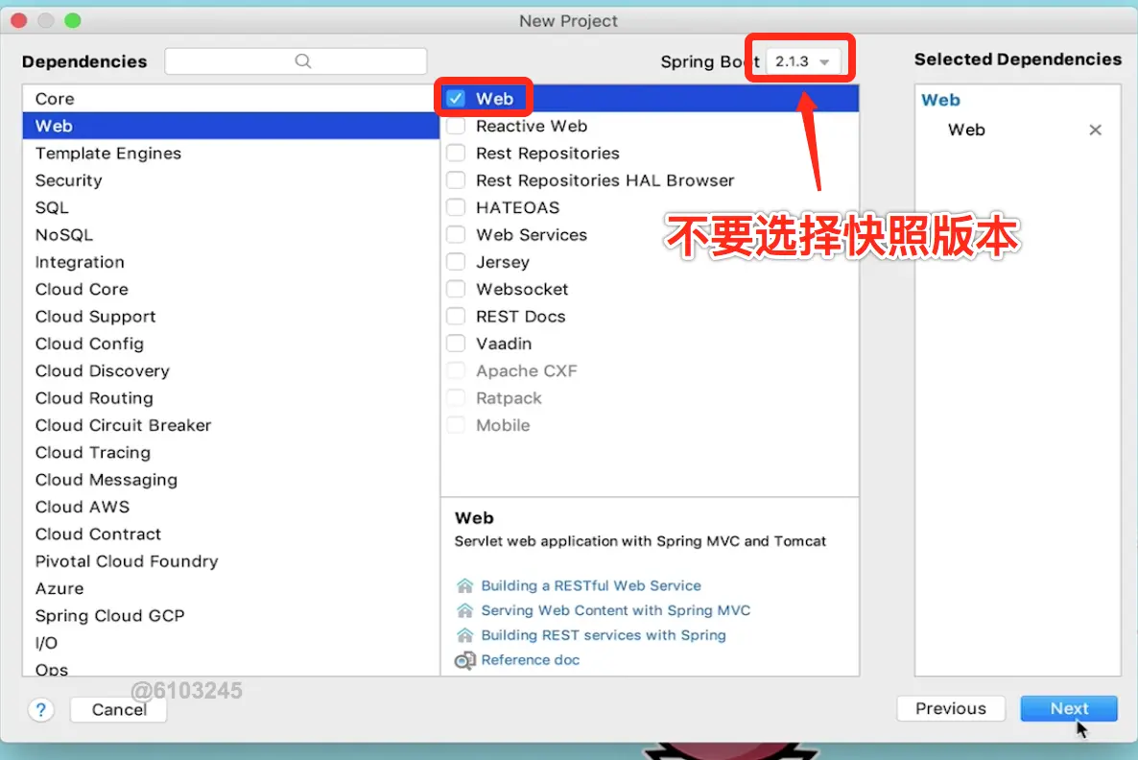This screenshot has width=1138, height=760.
Task: Select the Web category in the list
Action: 231,126
